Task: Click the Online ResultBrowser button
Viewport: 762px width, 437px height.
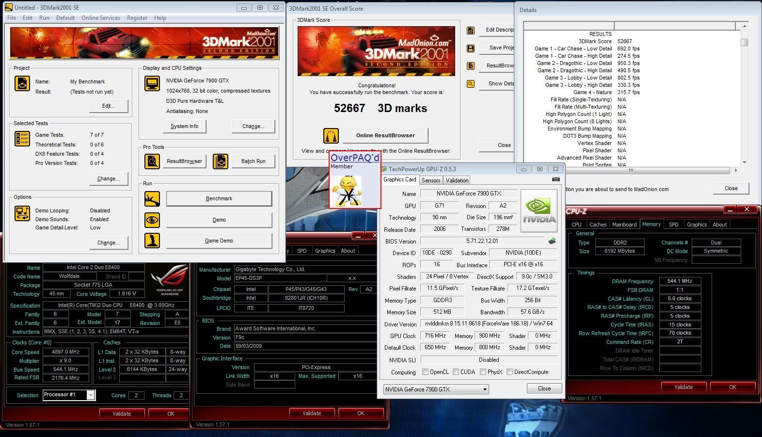Action: point(385,136)
